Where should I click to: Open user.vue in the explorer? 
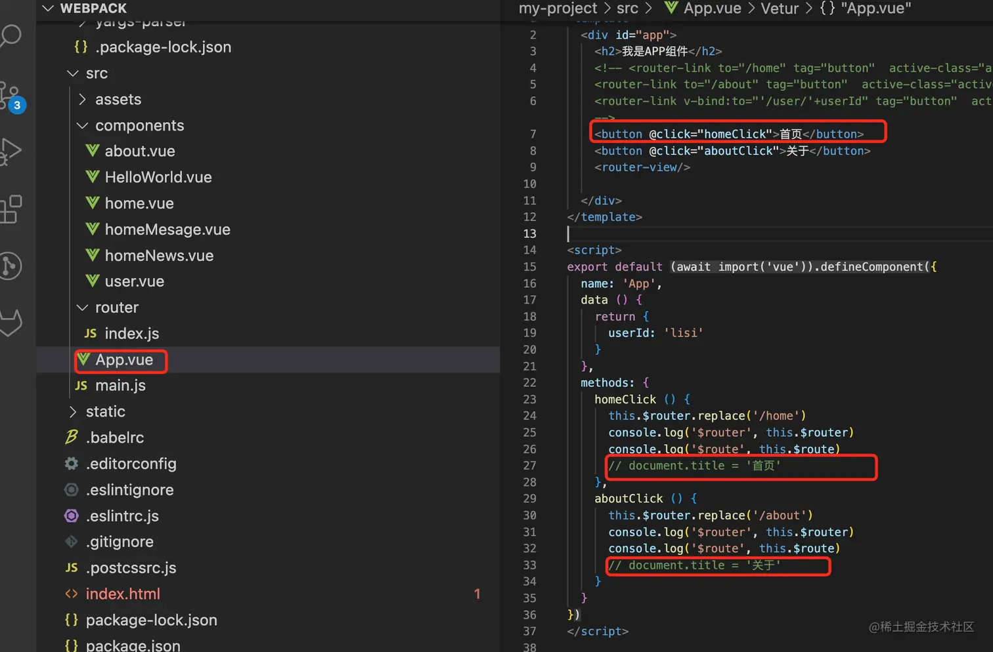[134, 281]
